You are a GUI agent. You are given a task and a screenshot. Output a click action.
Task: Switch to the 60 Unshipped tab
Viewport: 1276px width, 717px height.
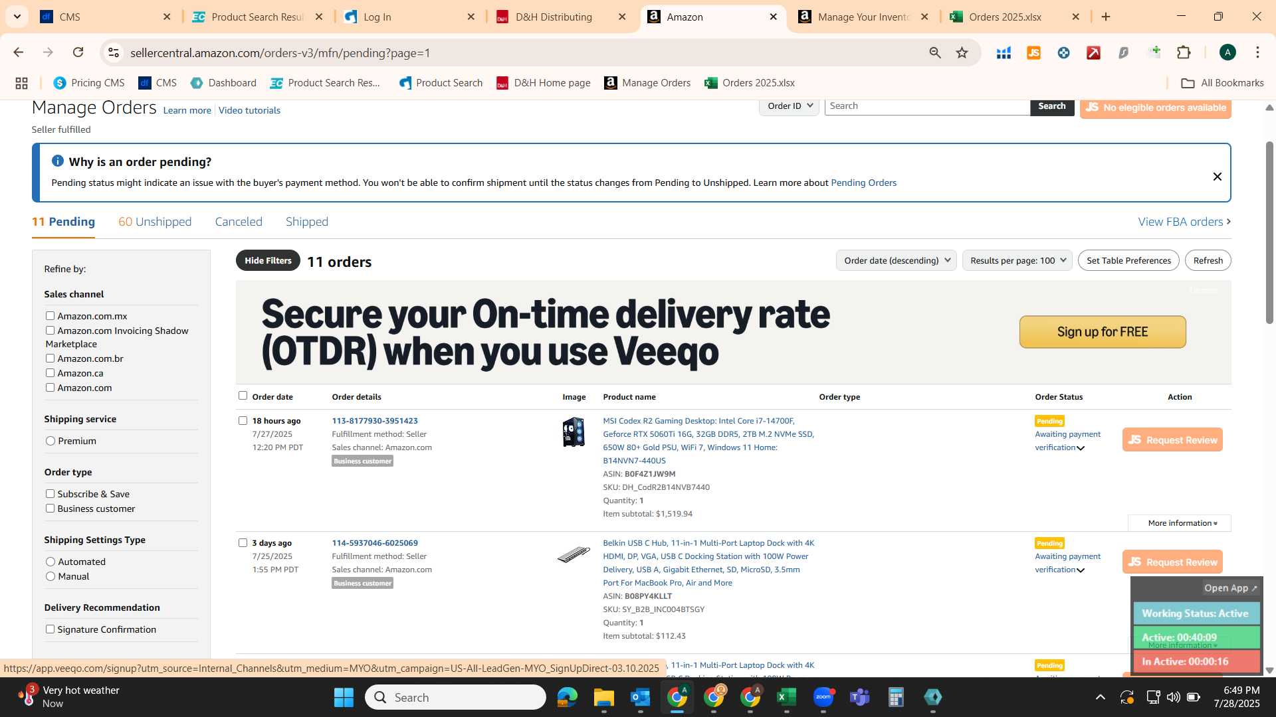tap(155, 222)
